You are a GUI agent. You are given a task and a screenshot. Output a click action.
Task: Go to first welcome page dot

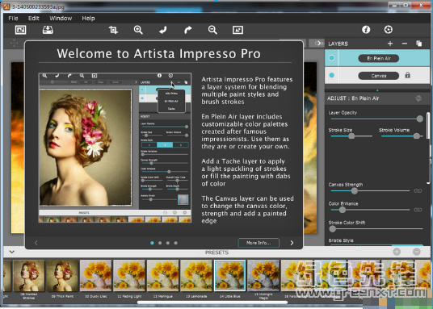coord(152,243)
